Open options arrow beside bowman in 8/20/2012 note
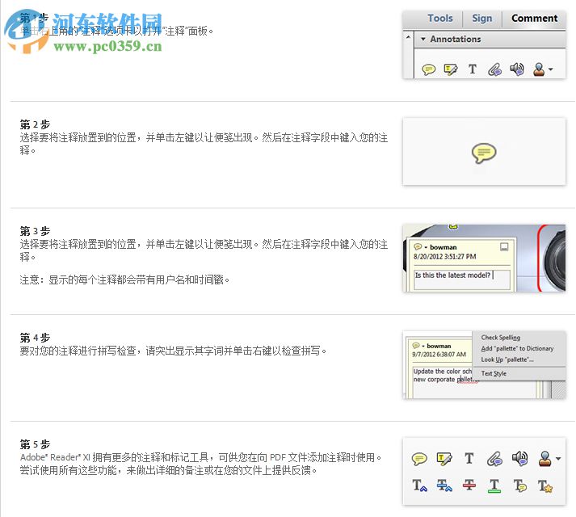 [x=426, y=248]
